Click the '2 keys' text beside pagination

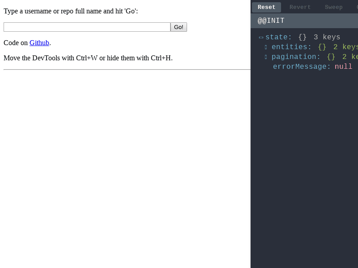pyautogui.click(x=353, y=57)
